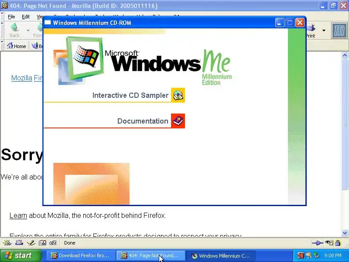Click the safely remove hardware tray icon
This screenshot has height=262, width=349.
[x=317, y=255]
